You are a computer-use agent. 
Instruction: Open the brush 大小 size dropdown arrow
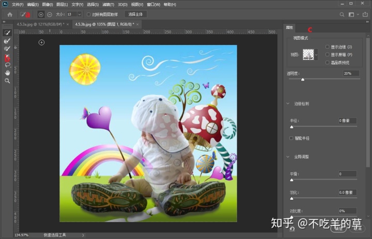tap(80, 14)
